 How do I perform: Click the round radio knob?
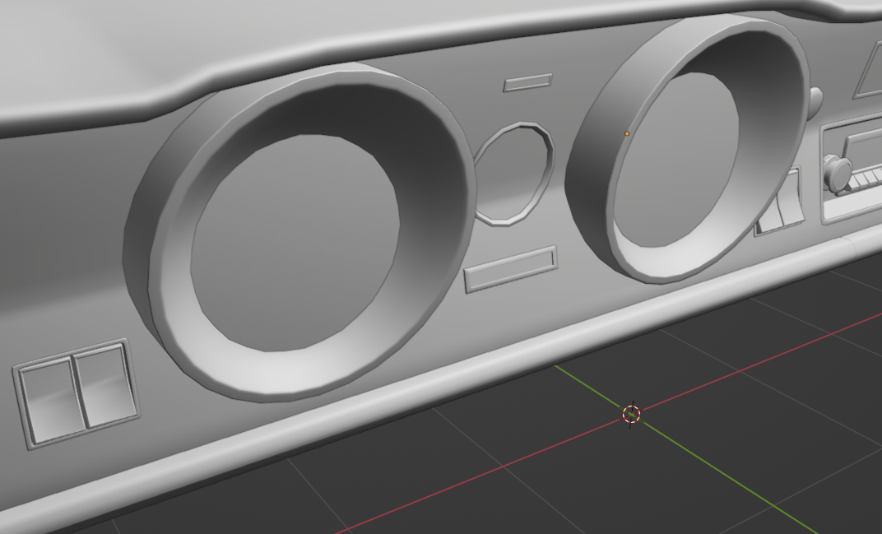pyautogui.click(x=838, y=174)
